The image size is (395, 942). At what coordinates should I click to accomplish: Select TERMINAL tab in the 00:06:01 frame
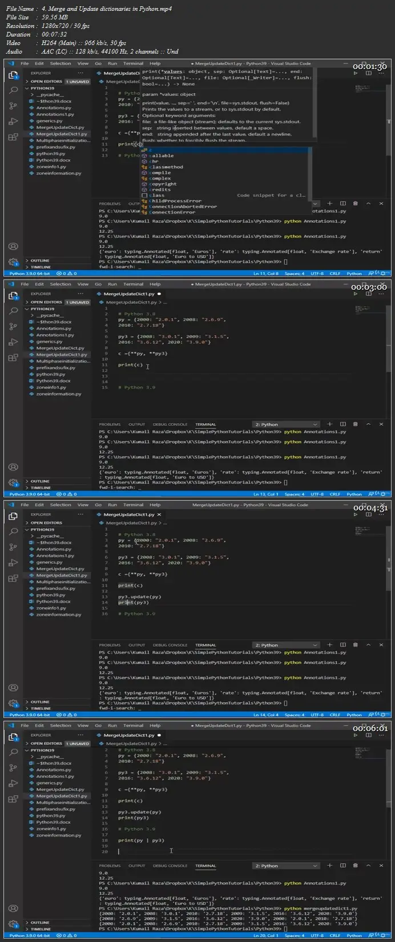click(205, 866)
